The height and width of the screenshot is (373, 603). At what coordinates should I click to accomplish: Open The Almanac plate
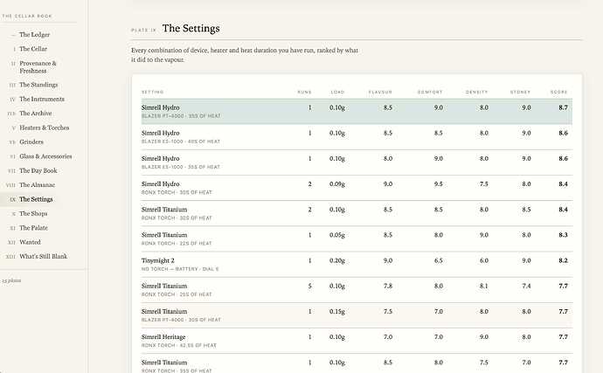pos(37,184)
